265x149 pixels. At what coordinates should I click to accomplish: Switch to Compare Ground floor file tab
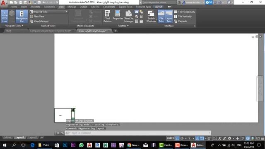click(x=50, y=31)
